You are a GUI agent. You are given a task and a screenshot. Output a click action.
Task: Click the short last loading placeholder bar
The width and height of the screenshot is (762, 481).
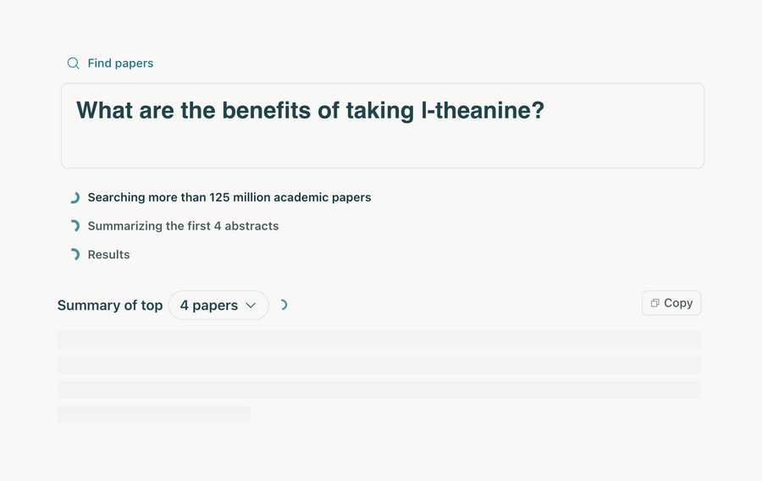pyautogui.click(x=154, y=414)
